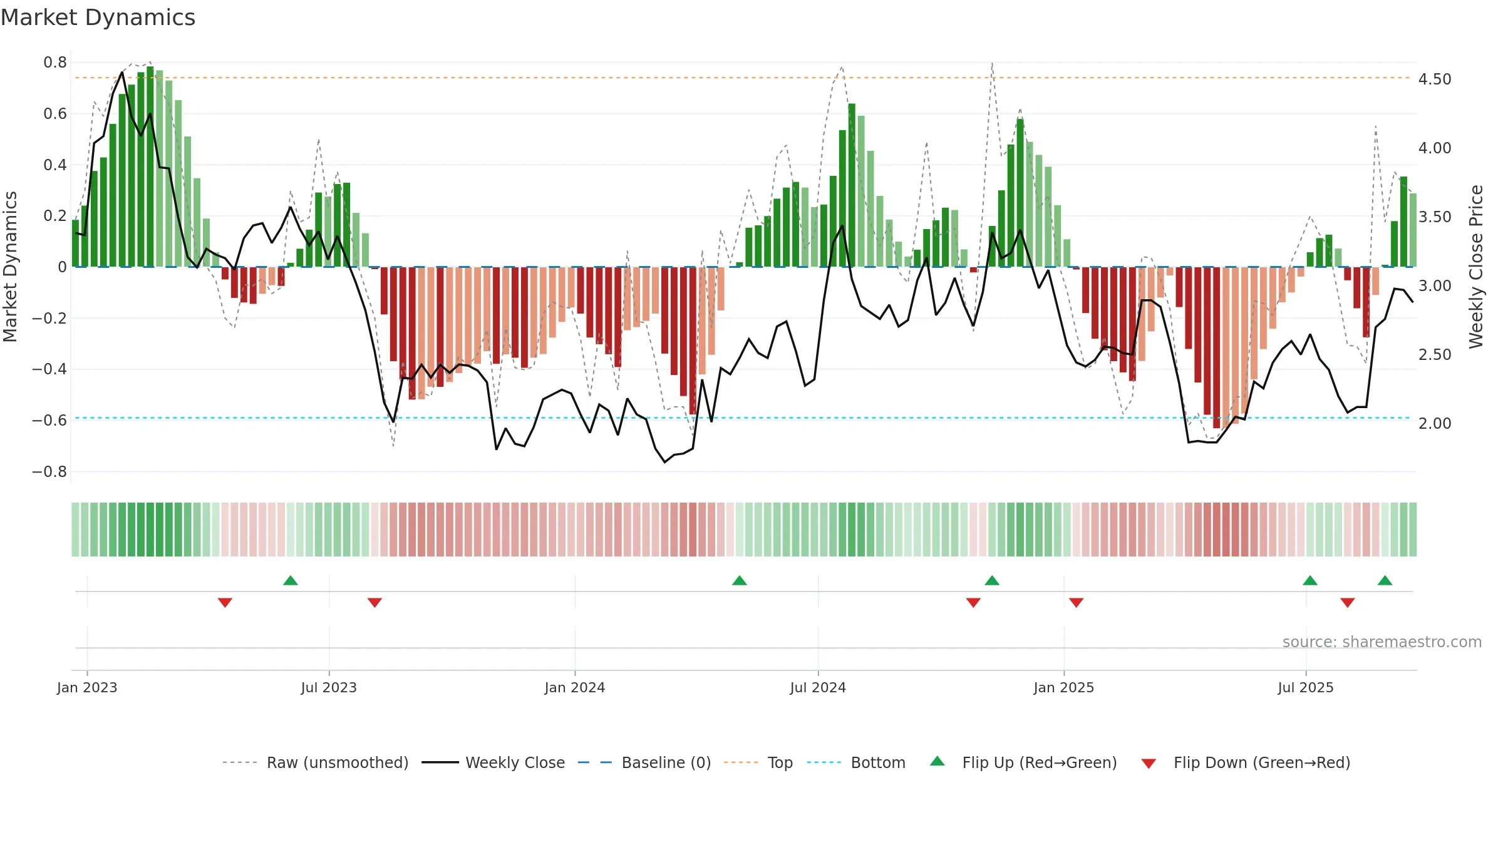Screen dimensions: 1503x845
Task: Click the 0.4 tick on the left axis
Action: click(x=55, y=165)
